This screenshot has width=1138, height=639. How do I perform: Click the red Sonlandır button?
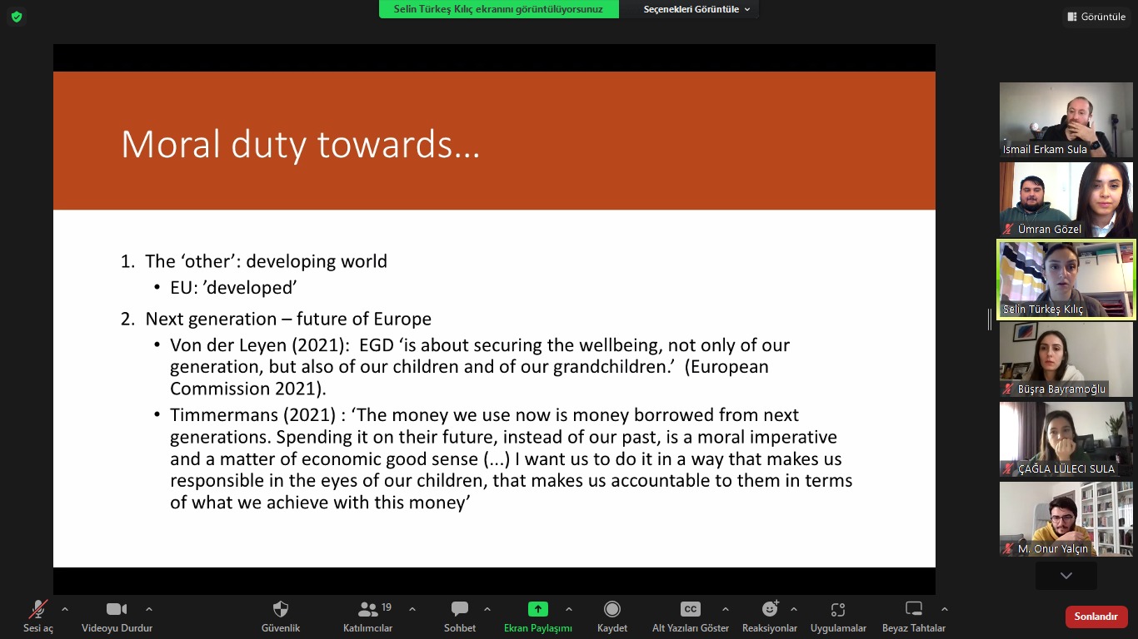point(1096,617)
